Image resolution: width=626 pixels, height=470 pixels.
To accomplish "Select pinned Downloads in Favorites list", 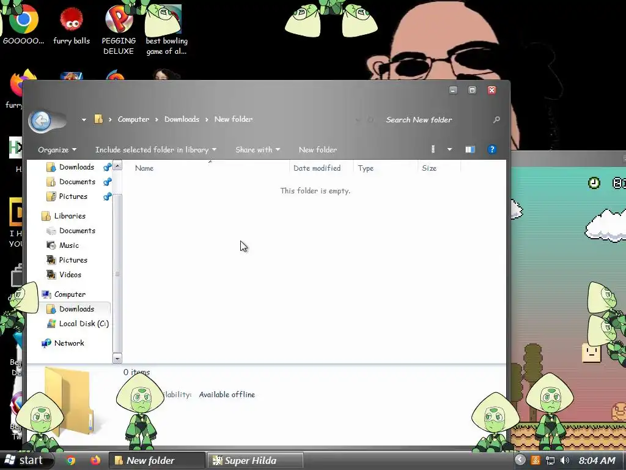I will coord(76,167).
